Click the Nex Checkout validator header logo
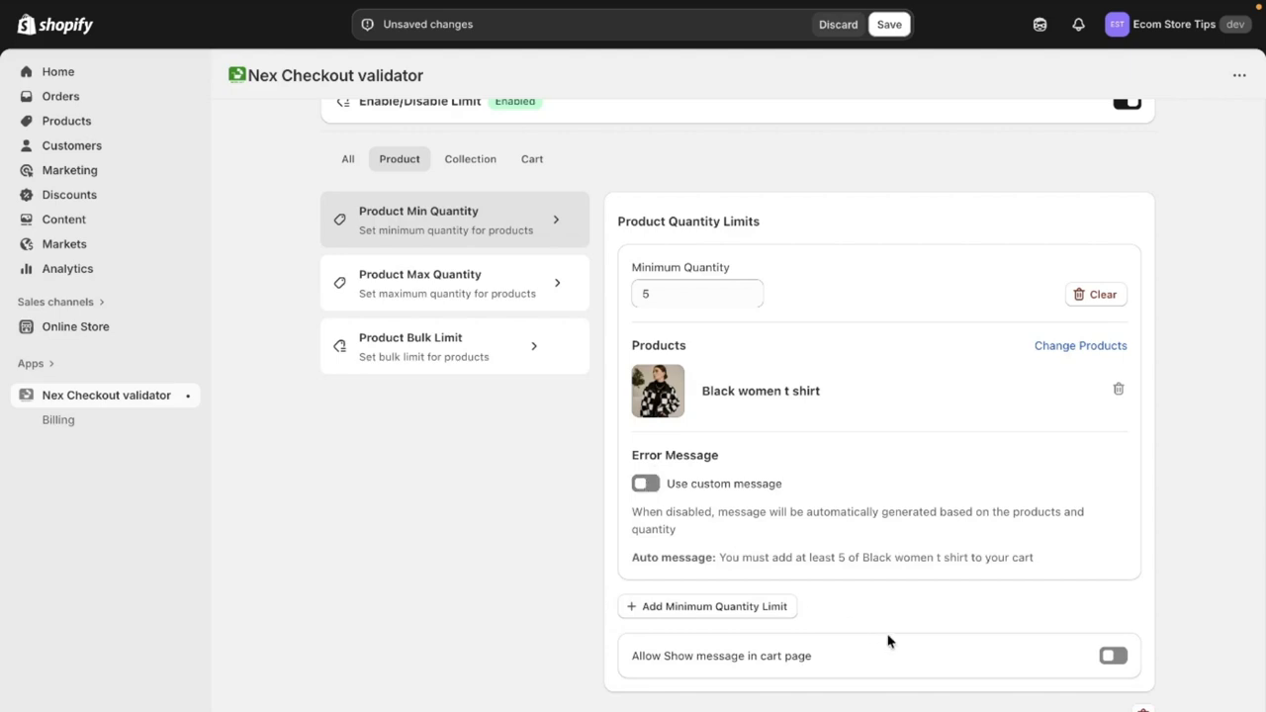This screenshot has height=712, width=1266. click(x=236, y=74)
